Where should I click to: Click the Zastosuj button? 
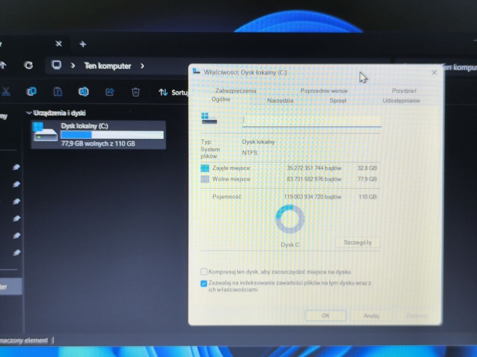(416, 315)
